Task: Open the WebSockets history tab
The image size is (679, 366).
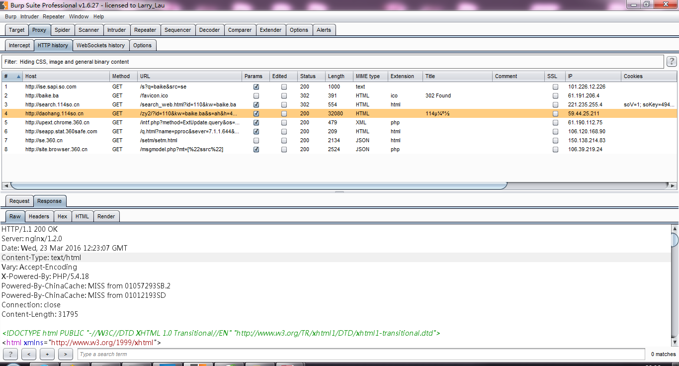Action: pyautogui.click(x=100, y=45)
